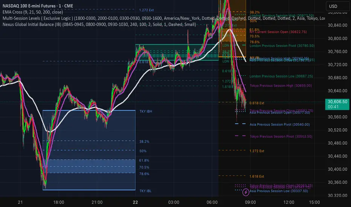Click the 30,480.00 price axis label
The width and height of the screenshot is (351, 207).
click(x=337, y=143)
